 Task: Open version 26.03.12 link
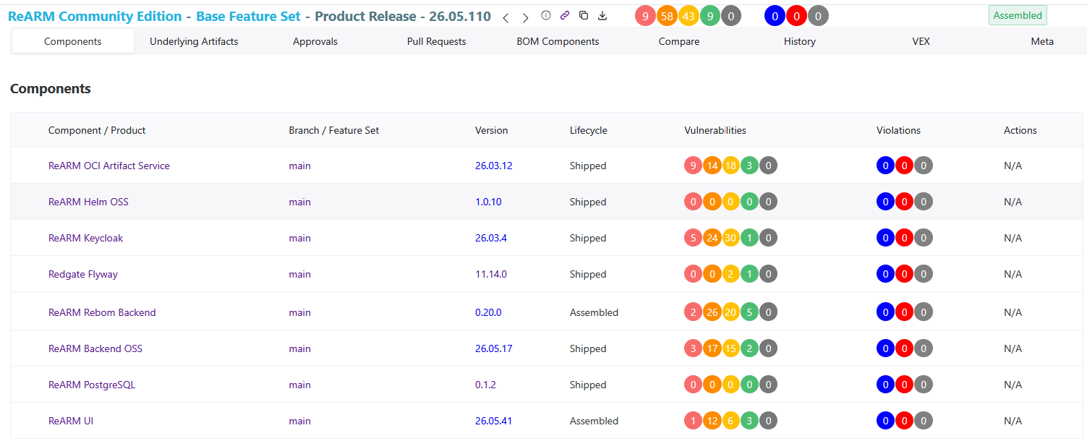pos(494,166)
